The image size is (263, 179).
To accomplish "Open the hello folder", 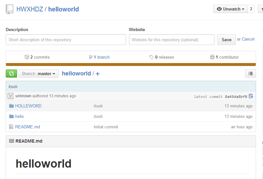I will (19, 116).
